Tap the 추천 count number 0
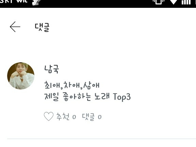The width and height of the screenshot is (196, 147). coord(74,117)
